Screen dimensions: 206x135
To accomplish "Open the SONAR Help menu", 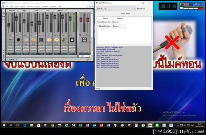I will [x=60, y=7].
